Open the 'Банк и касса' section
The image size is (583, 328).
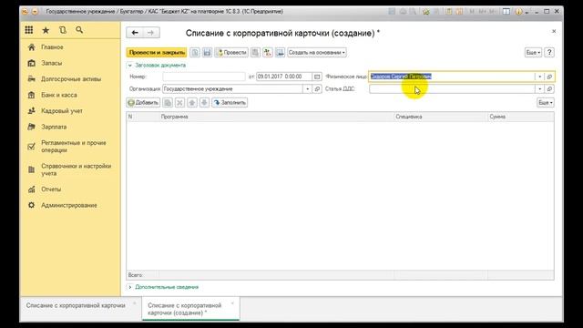pyautogui.click(x=58, y=95)
